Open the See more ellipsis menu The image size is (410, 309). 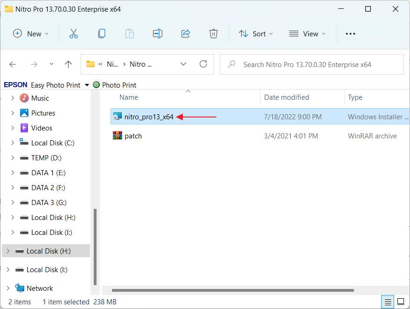350,34
